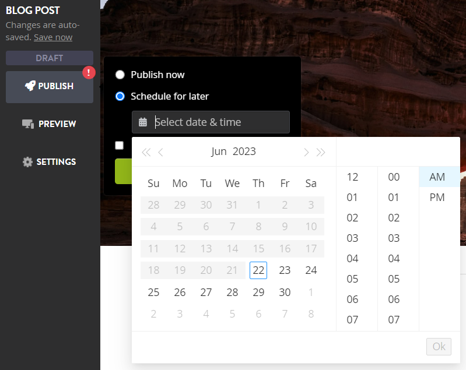Screen dimensions: 466x370
Task: Pick hour 05 in the hour column
Action: tap(352, 279)
